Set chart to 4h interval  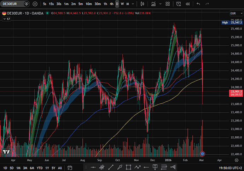[x=112, y=4]
